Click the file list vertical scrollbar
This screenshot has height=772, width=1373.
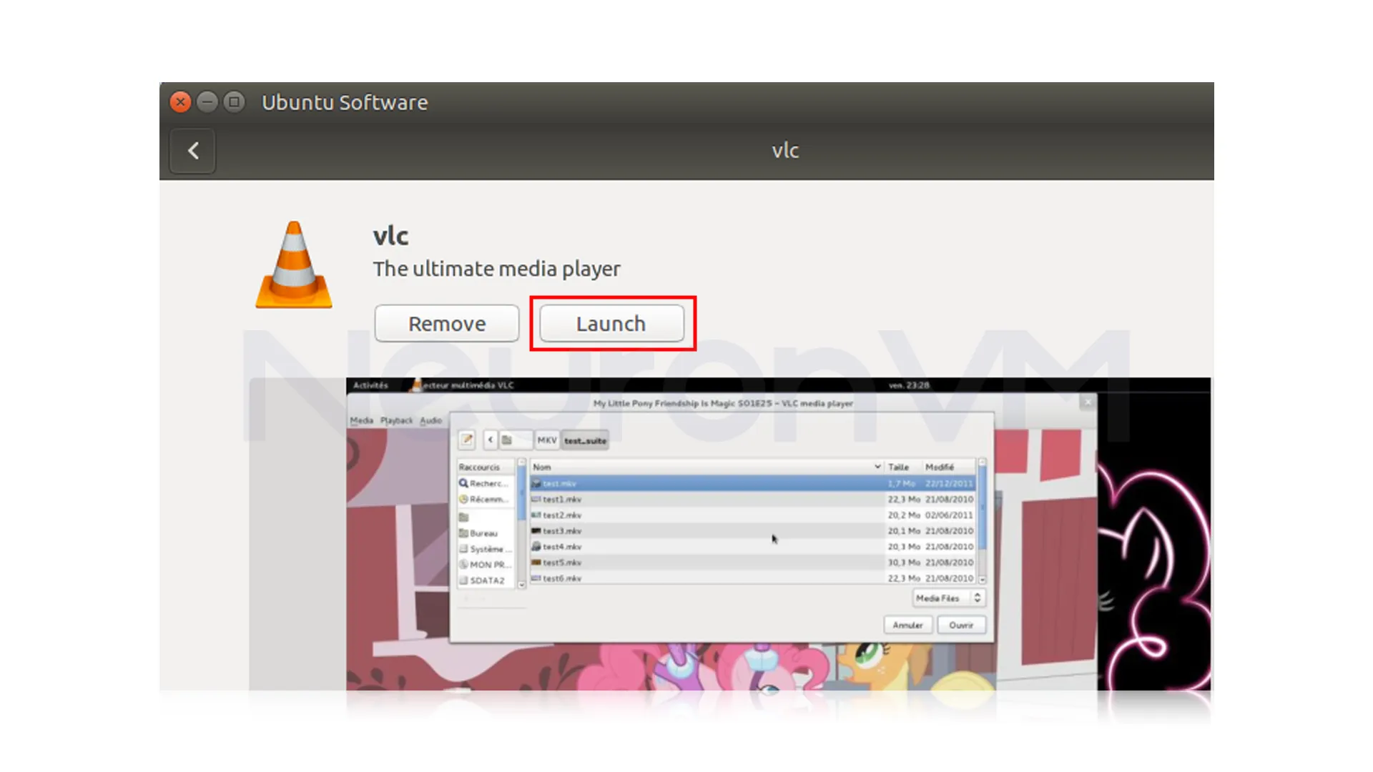982,515
